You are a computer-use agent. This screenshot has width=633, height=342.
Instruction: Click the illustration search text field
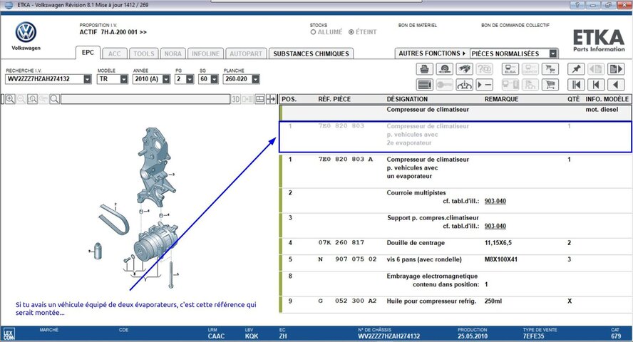(x=145, y=99)
